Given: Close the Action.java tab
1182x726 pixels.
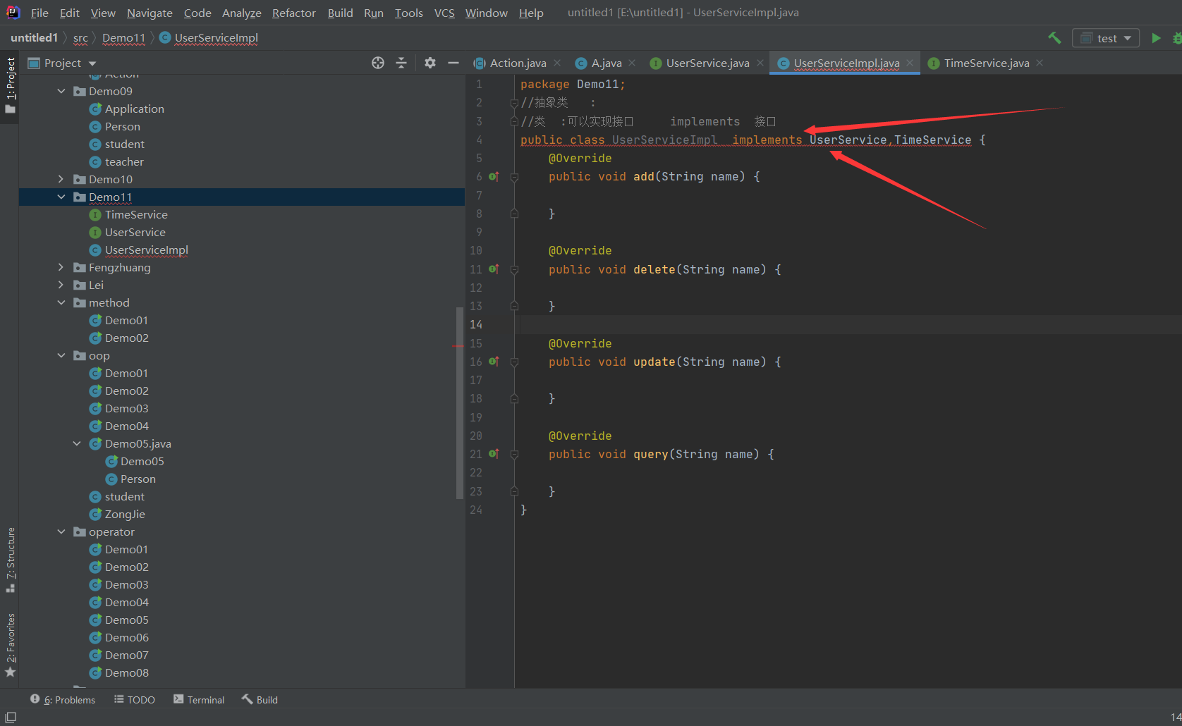Looking at the screenshot, I should (x=557, y=63).
